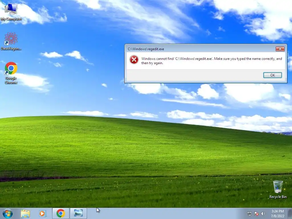This screenshot has width=292, height=219.
Task: Click the network status tray icon
Action: coord(249,214)
